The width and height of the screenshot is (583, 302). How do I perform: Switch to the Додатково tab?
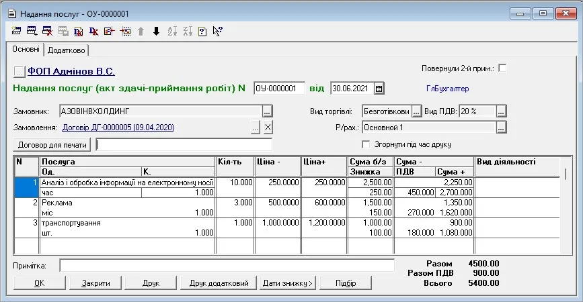[66, 50]
